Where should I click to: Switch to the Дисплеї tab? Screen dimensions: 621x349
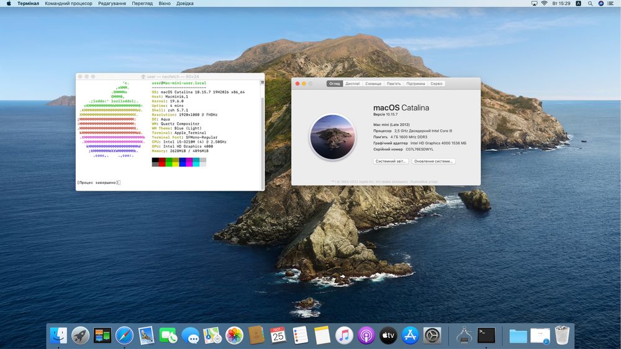[353, 84]
